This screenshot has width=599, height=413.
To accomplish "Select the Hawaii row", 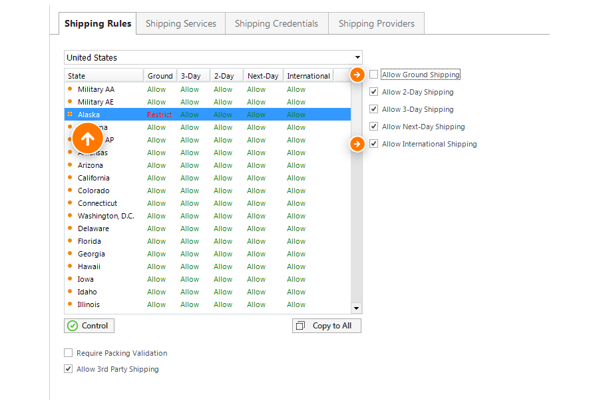I will [x=208, y=266].
